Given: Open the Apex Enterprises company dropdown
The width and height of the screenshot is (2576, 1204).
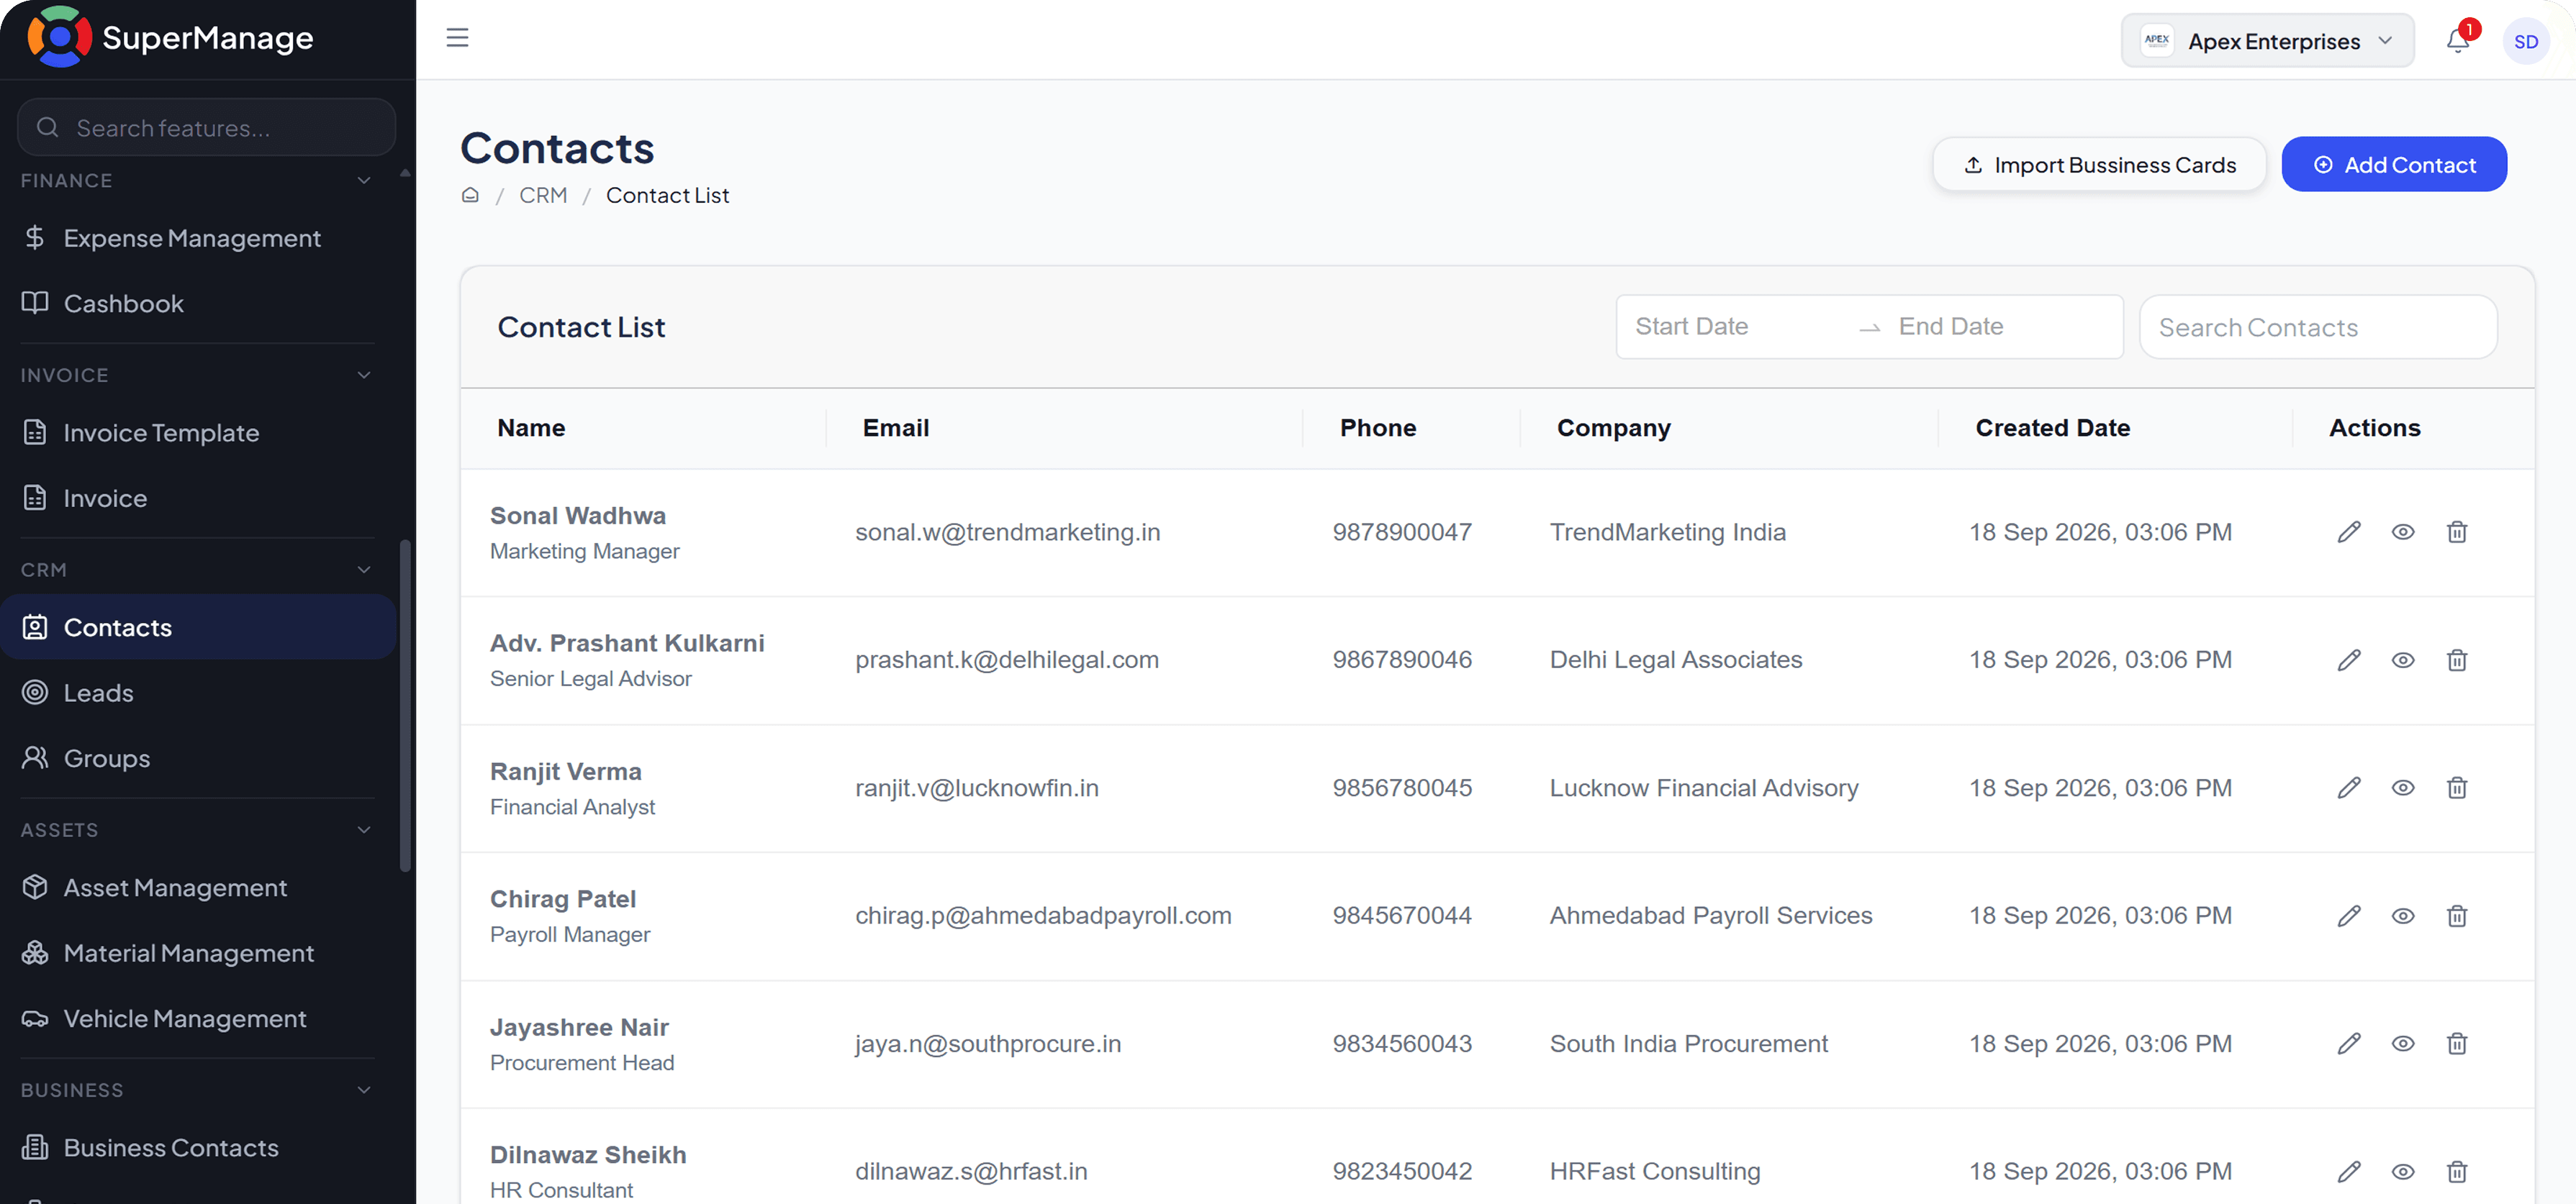Looking at the screenshot, I should click(x=2267, y=41).
